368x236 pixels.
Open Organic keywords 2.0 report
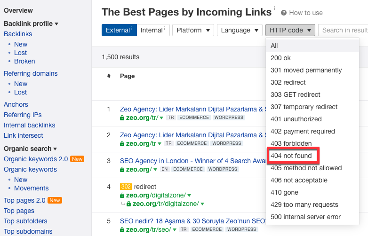click(x=36, y=159)
